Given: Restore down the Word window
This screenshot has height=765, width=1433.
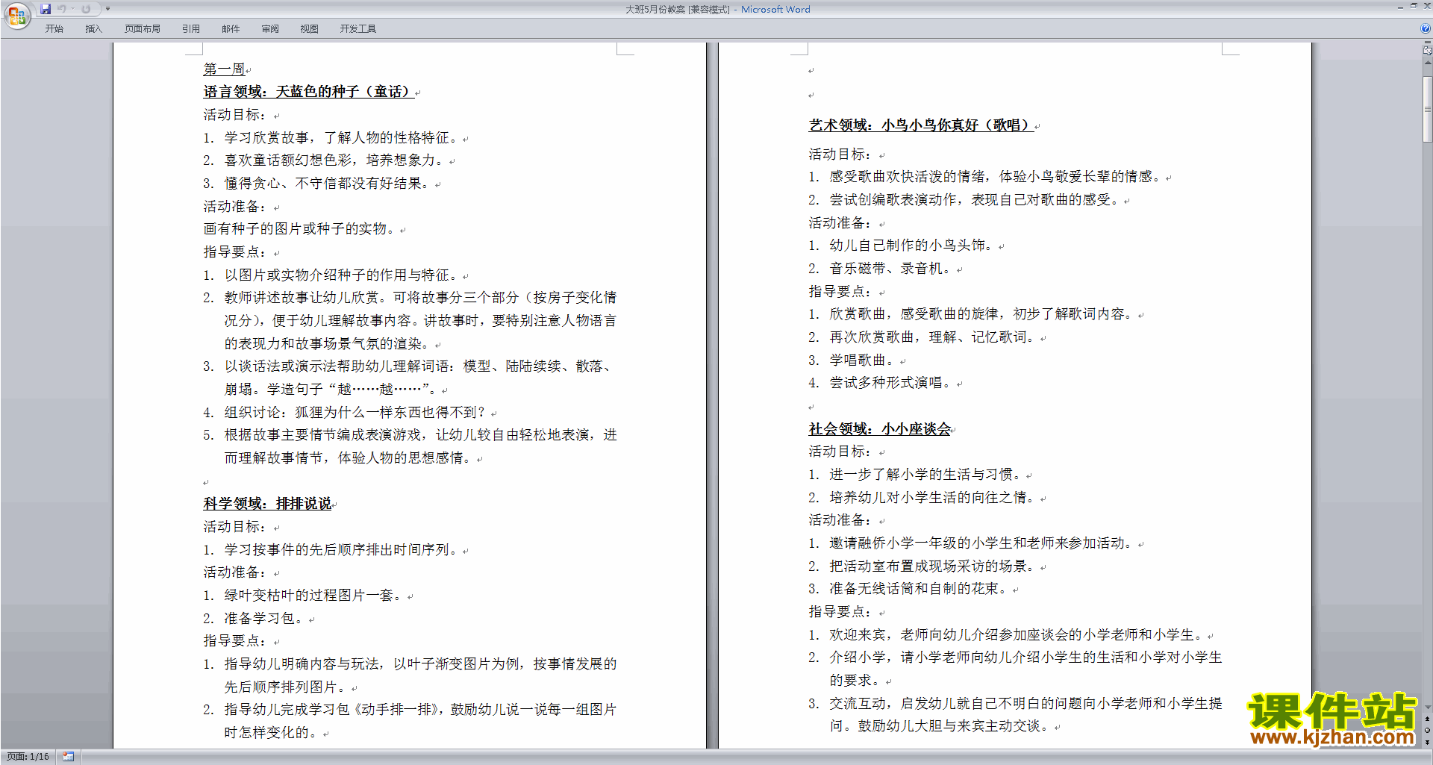Looking at the screenshot, I should click(1414, 6).
